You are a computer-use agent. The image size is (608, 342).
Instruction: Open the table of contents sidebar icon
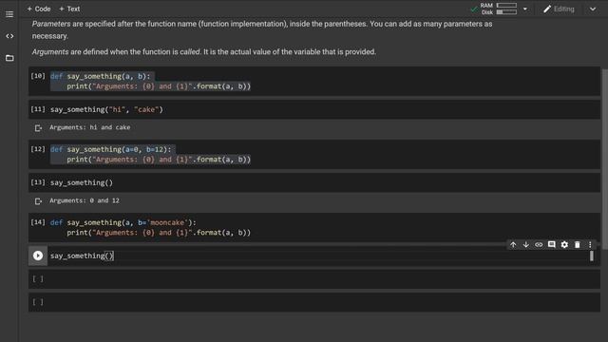[x=9, y=14]
